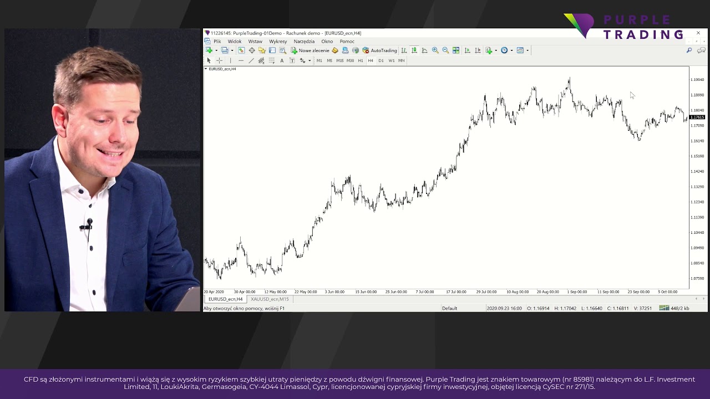Switch to the MN timeframe
The image size is (710, 399).
402,60
